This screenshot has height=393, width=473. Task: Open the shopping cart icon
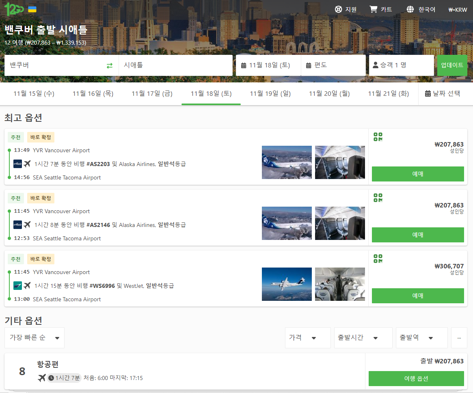click(x=374, y=9)
